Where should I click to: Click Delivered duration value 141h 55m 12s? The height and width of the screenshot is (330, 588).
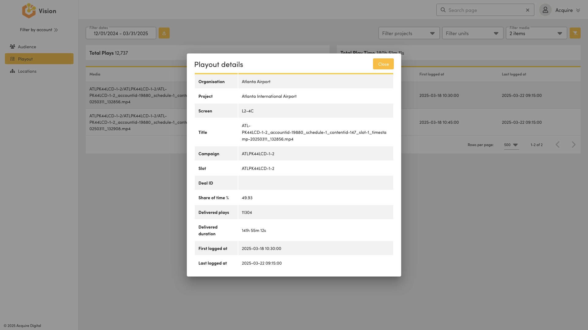254,230
